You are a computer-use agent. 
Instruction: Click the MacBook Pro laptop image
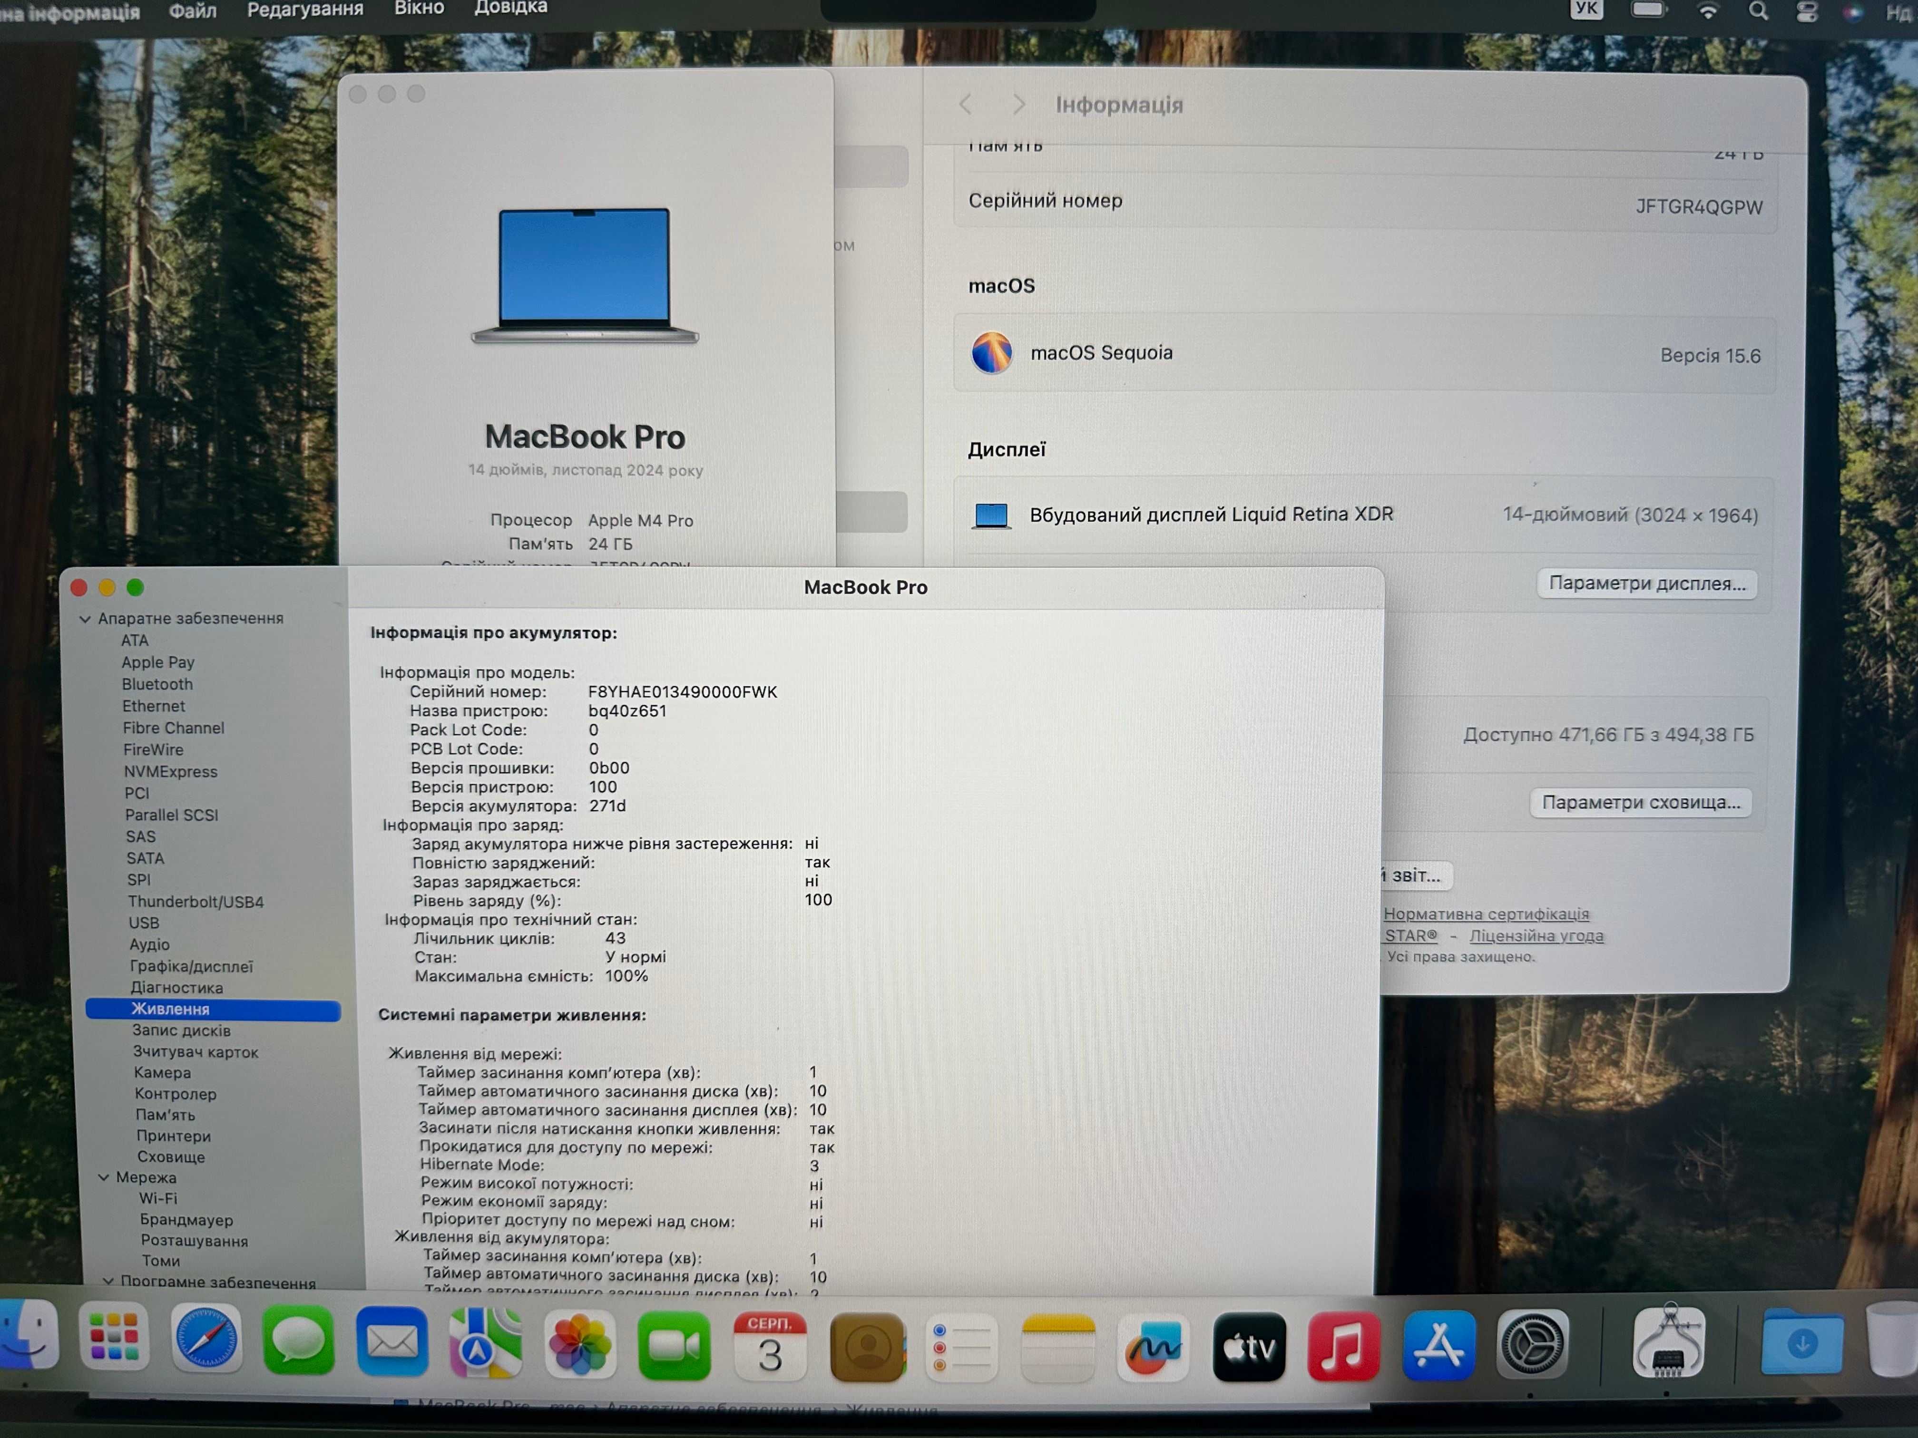[585, 275]
